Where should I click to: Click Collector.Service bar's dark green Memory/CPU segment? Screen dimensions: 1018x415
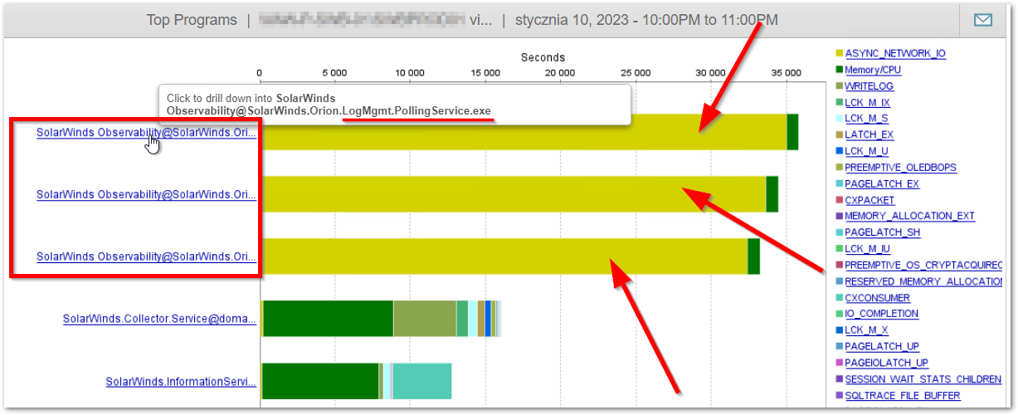(329, 319)
